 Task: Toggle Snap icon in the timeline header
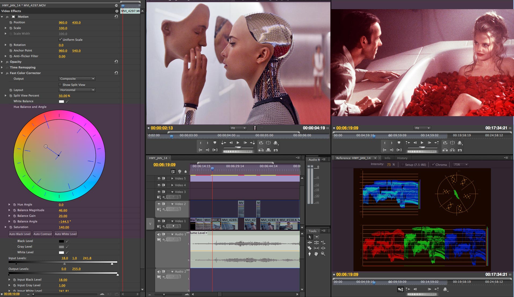[x=173, y=172]
